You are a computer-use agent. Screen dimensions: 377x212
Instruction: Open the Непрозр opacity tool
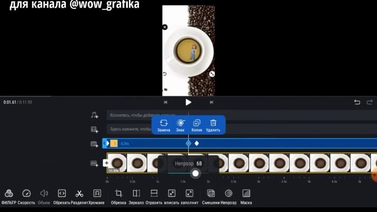(229, 197)
